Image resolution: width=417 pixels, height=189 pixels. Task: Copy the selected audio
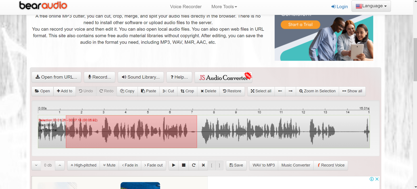pos(127,91)
